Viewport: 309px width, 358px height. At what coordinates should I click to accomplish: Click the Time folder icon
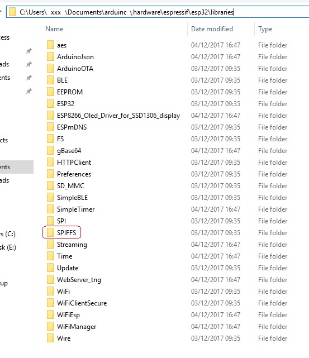50,256
